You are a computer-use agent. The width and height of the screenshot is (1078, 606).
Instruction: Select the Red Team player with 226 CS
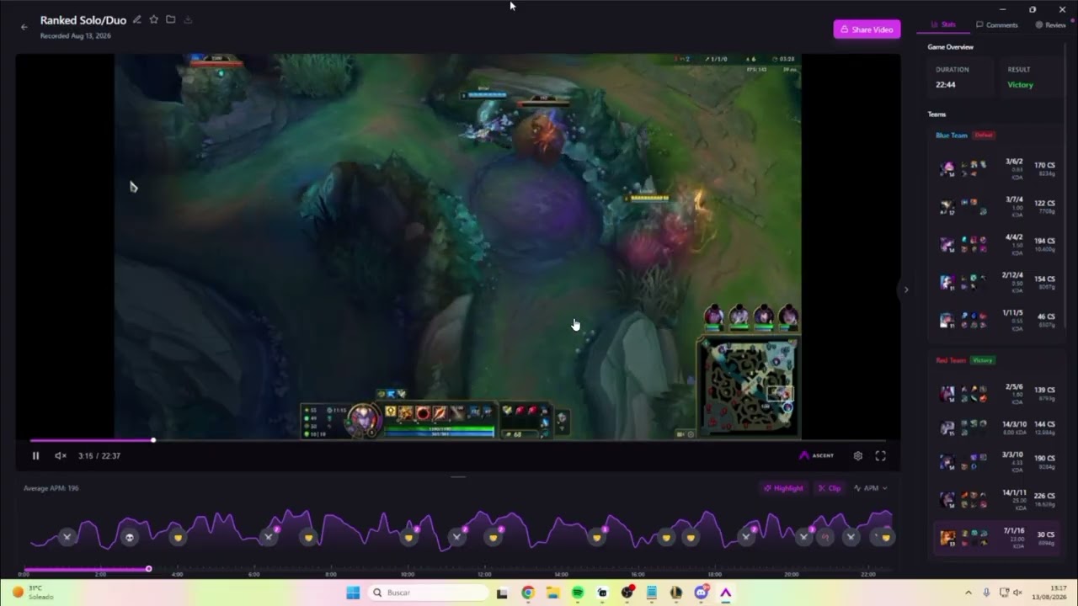point(997,499)
